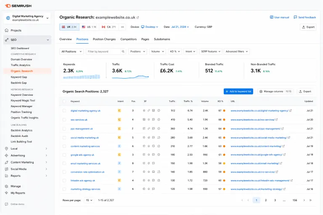Click the top-right Export button
323x215 pixels.
(x=308, y=27)
